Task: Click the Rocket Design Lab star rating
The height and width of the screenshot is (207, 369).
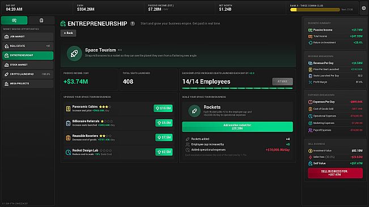Action: [105, 150]
